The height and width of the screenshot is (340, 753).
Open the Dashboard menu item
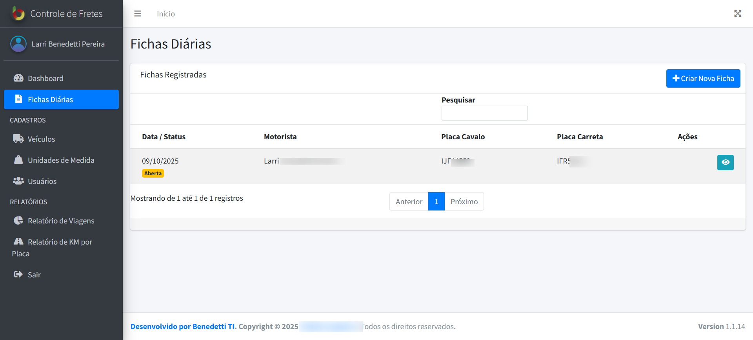click(45, 78)
